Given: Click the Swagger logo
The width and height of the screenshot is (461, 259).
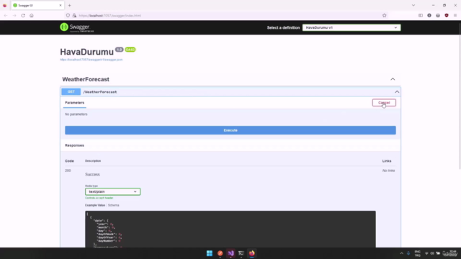Looking at the screenshot, I should [x=77, y=27].
